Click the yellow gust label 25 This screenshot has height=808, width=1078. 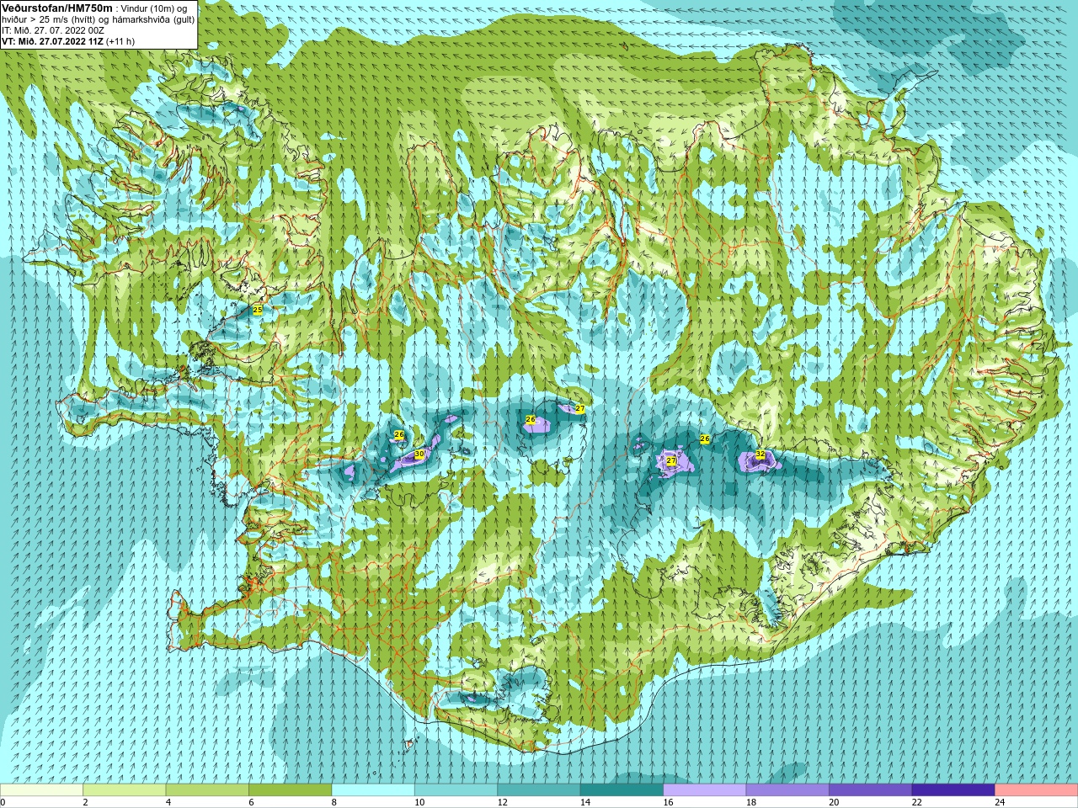click(x=258, y=310)
